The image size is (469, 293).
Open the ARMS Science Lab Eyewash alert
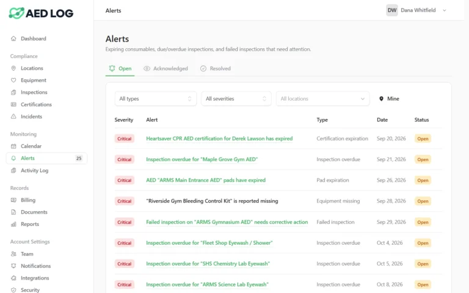point(207,284)
